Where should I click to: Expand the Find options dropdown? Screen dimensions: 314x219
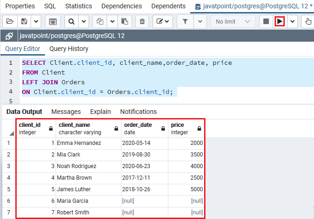click(x=83, y=21)
